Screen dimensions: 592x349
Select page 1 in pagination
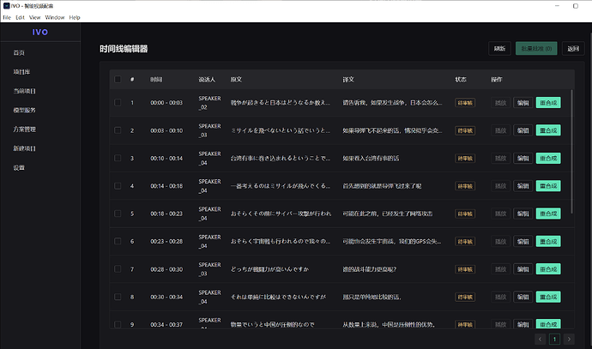[x=554, y=339]
